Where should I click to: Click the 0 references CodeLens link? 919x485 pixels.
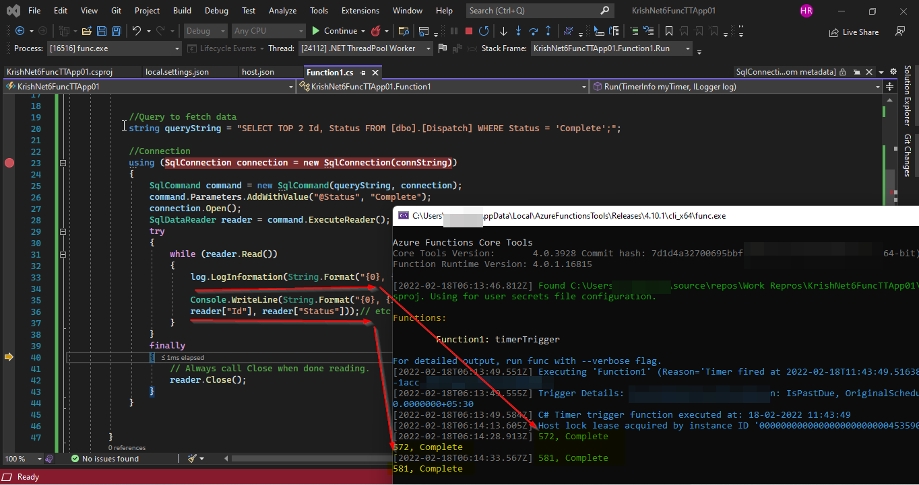point(127,447)
